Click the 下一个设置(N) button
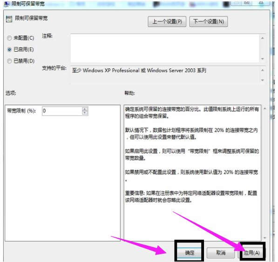Screen dimensions: 278x262 pyautogui.click(x=209, y=21)
